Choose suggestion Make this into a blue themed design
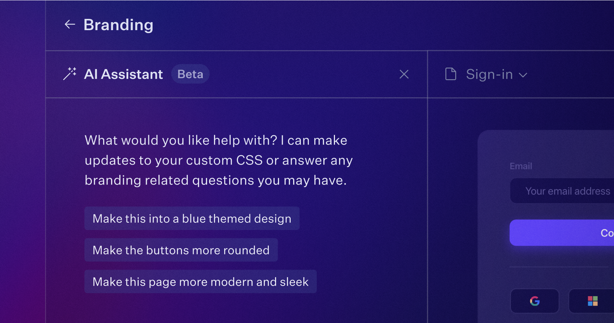 192,218
